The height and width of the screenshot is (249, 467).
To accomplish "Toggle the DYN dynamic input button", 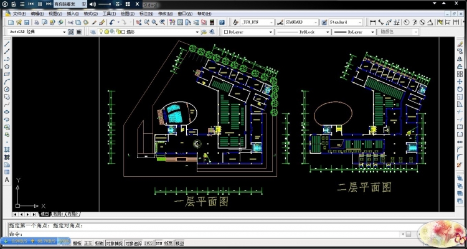I will (159, 243).
